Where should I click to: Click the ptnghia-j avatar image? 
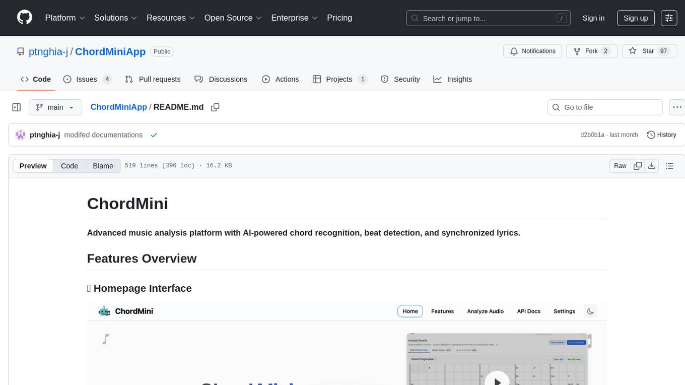point(21,135)
